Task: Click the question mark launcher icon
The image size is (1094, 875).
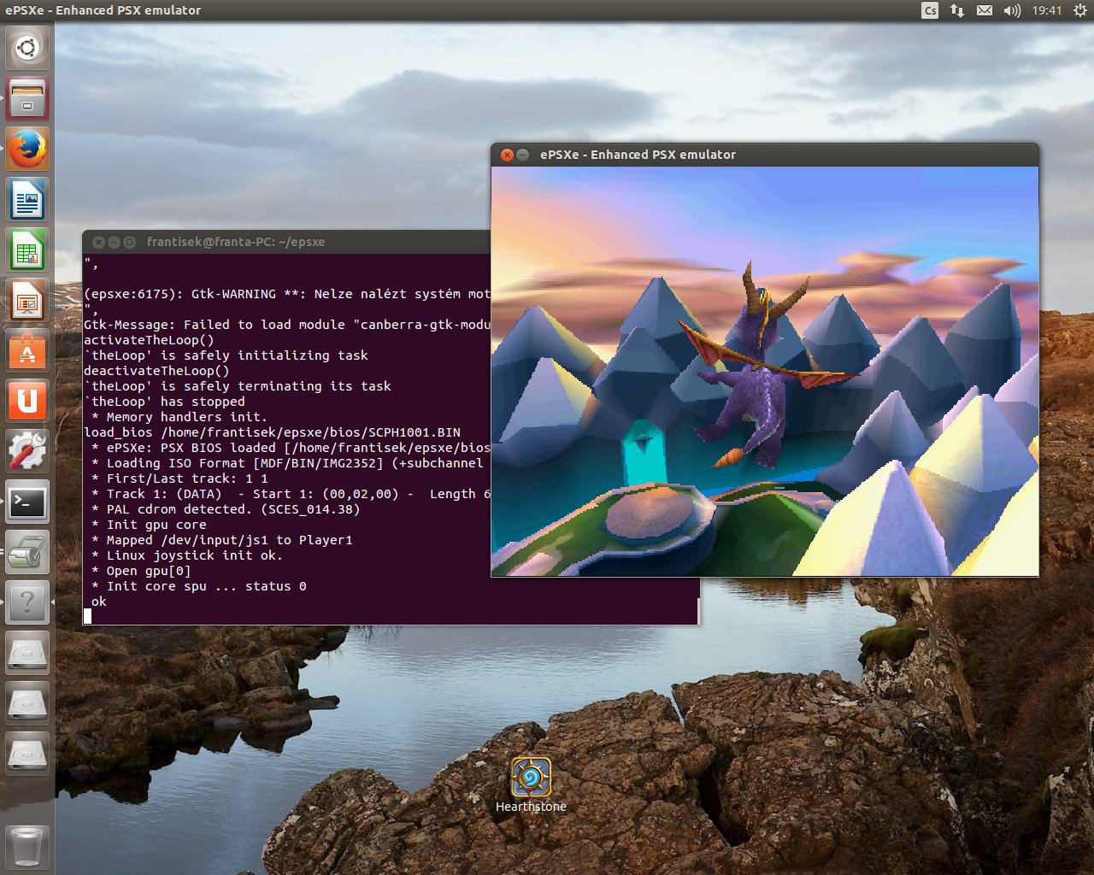Action: (27, 603)
